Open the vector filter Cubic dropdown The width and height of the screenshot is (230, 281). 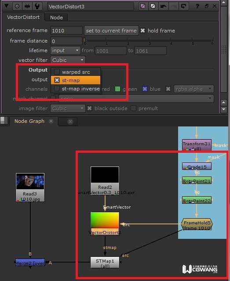[68, 60]
